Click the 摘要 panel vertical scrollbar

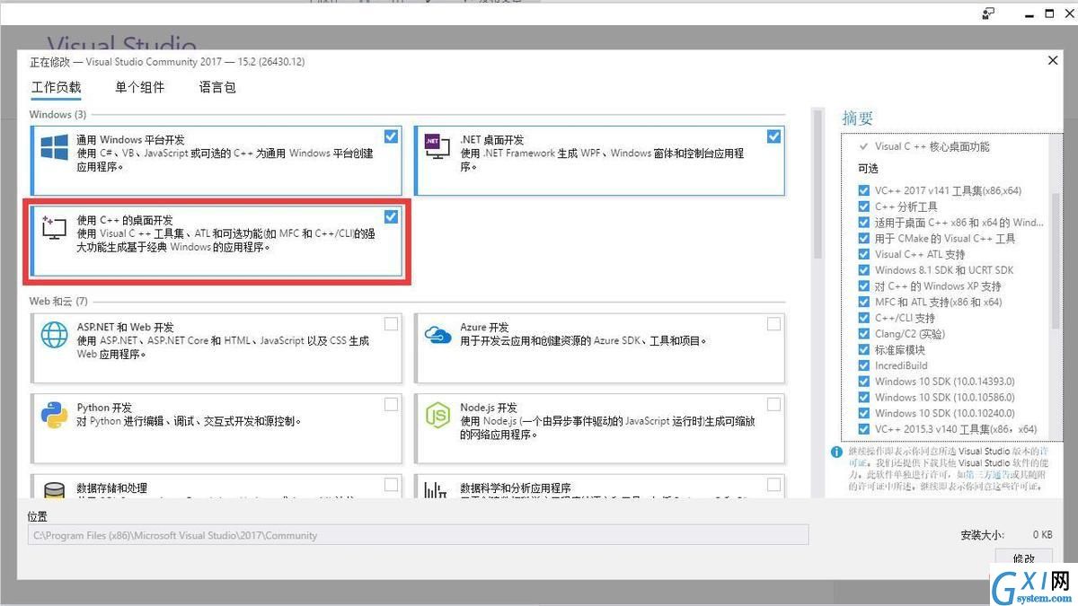pos(1056,262)
